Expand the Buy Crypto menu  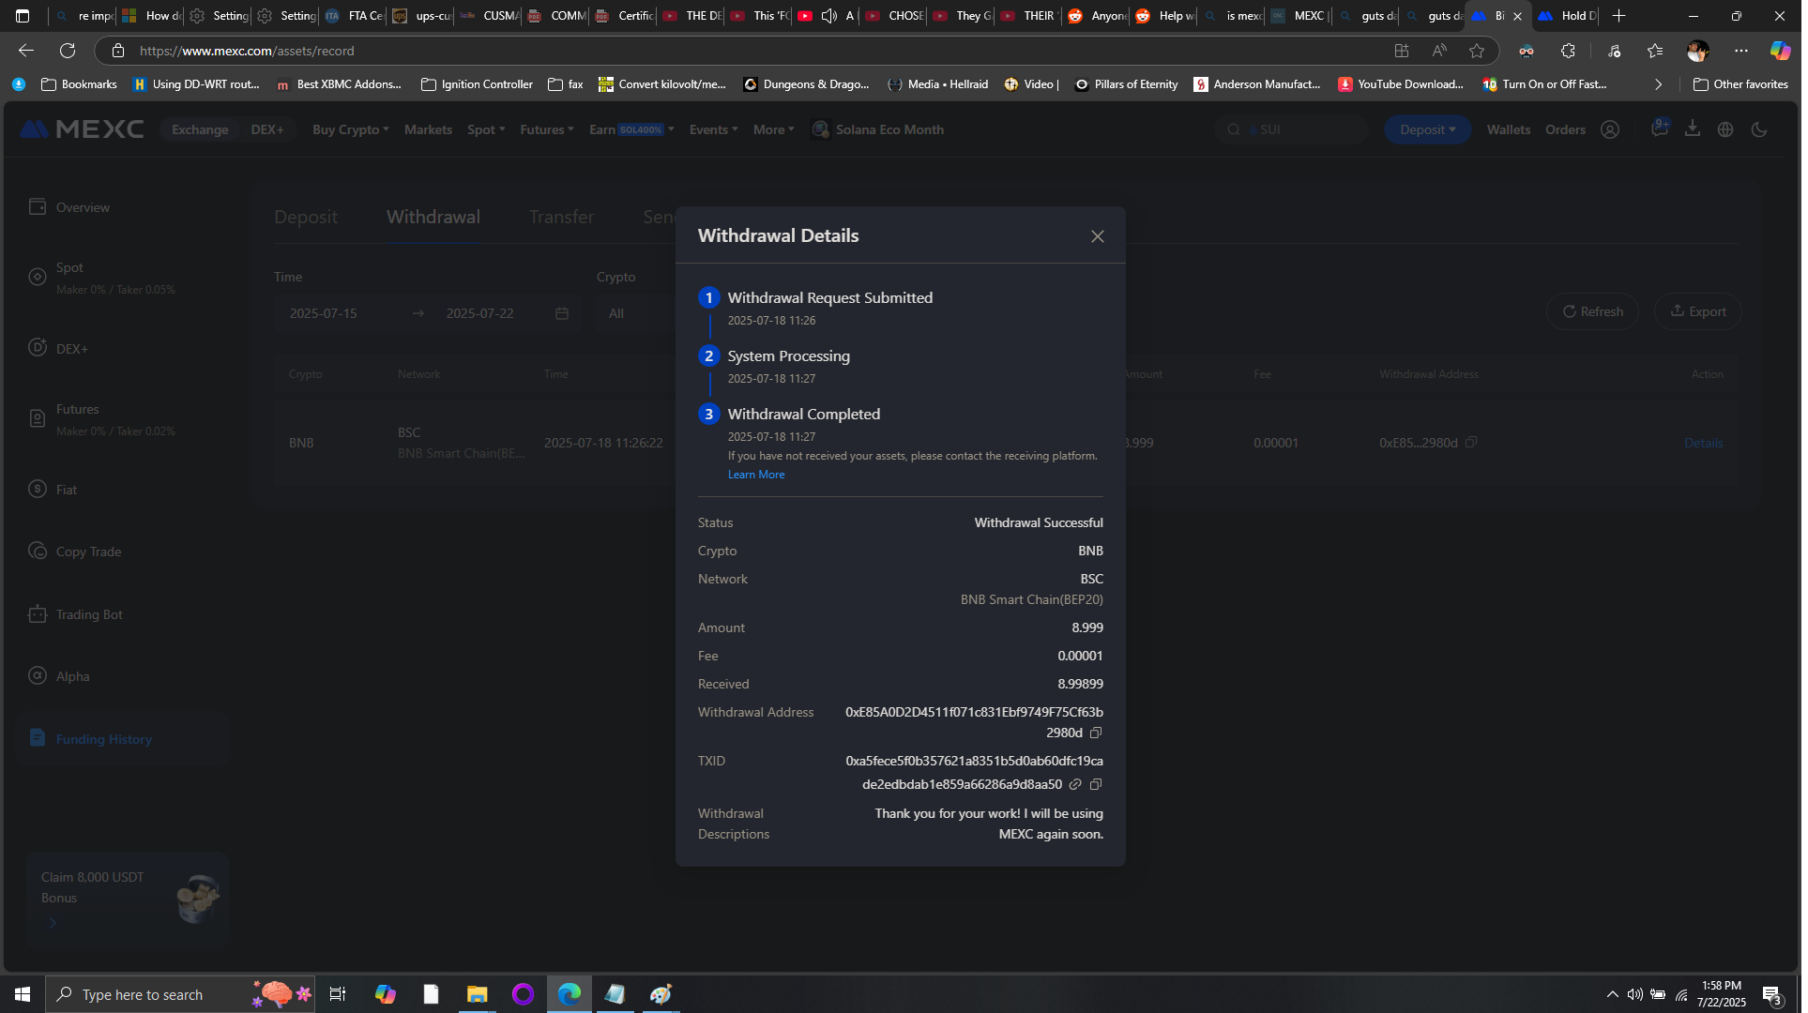click(350, 129)
